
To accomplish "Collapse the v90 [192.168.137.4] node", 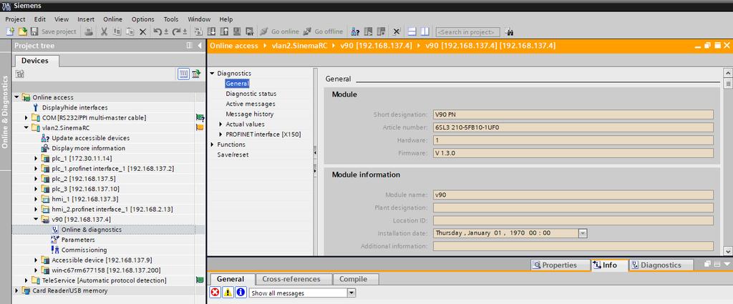I will 37,219.
